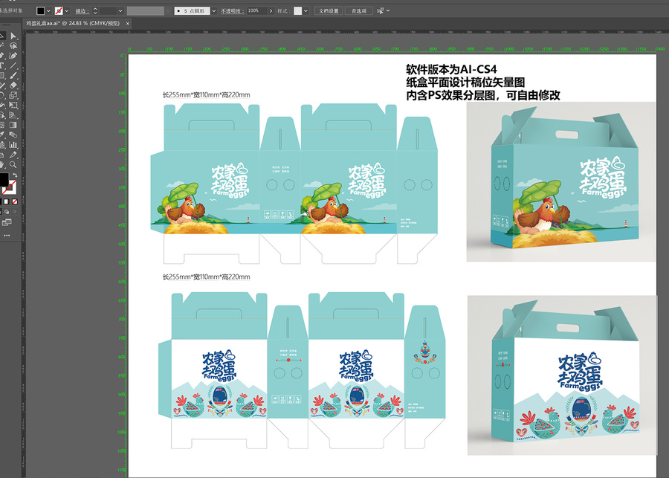
Task: Swap fill and stroke colors arrow
Action: pyautogui.click(x=15, y=175)
